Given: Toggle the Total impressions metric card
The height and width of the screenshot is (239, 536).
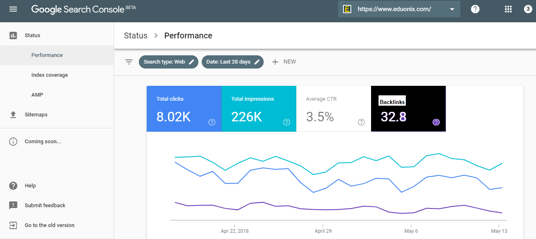Looking at the screenshot, I should click(x=259, y=109).
